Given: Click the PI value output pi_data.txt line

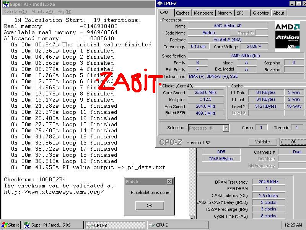Looking at the screenshot, I should coord(88,168).
